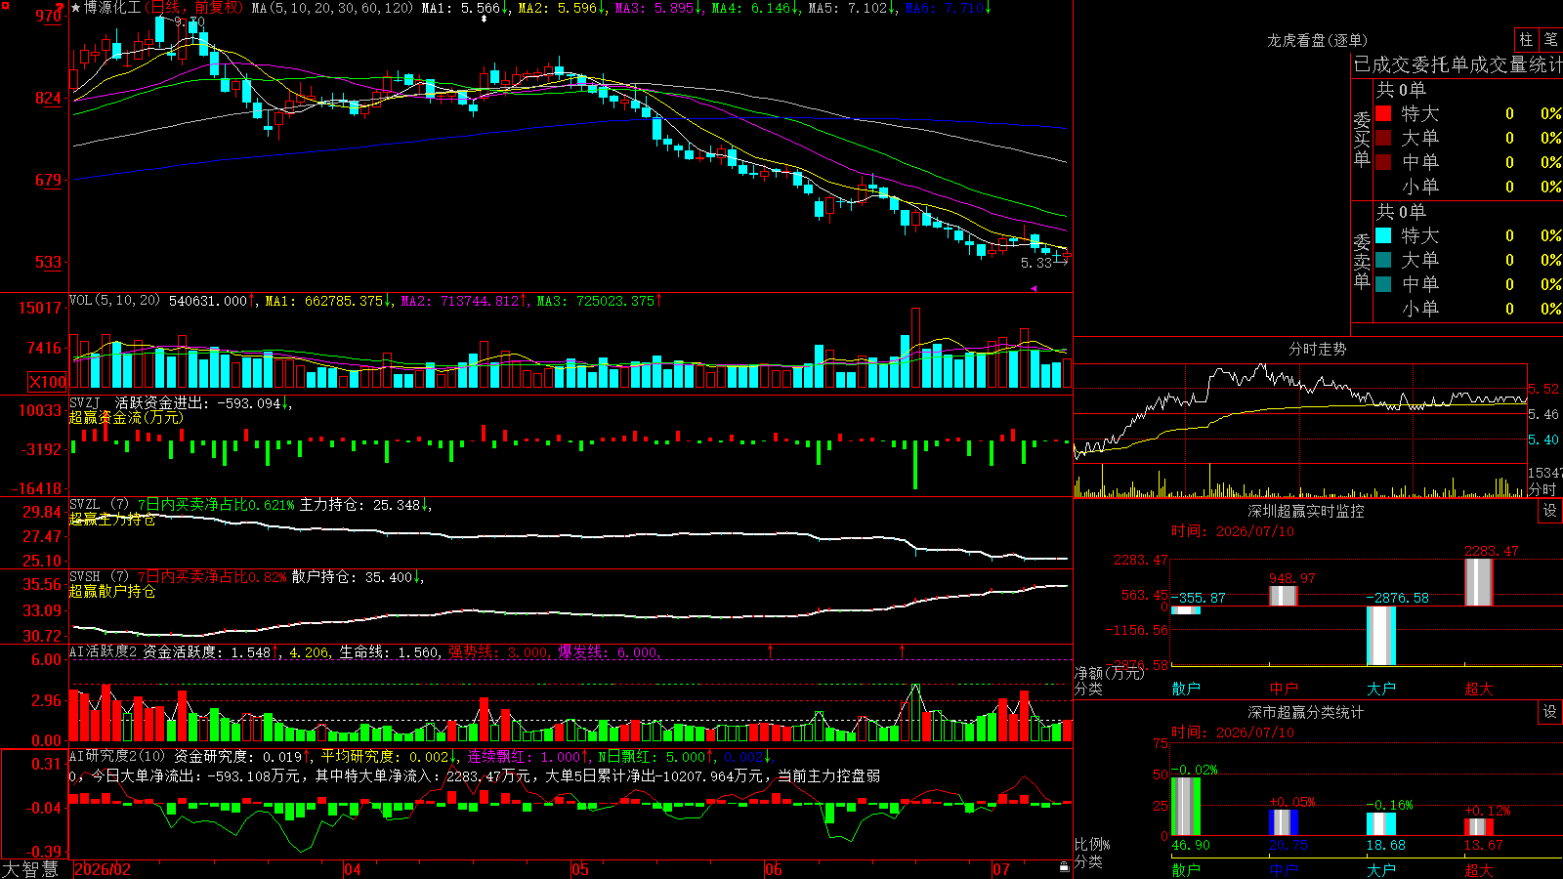The image size is (1563, 879).
Task: Click the cyan 大户 18.68 ratio bar
Action: click(x=1381, y=824)
